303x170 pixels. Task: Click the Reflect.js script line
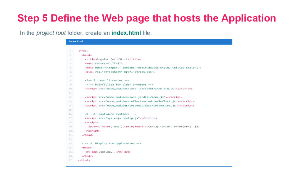tap(140, 102)
